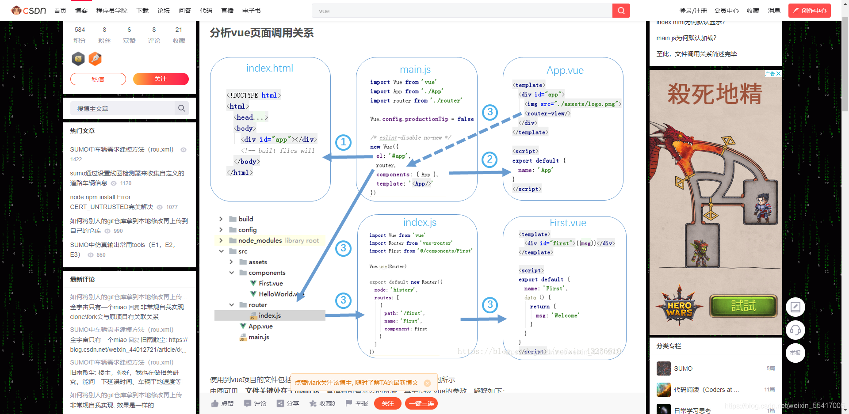Click the CSDN logo
The height and width of the screenshot is (414, 849).
coord(29,11)
